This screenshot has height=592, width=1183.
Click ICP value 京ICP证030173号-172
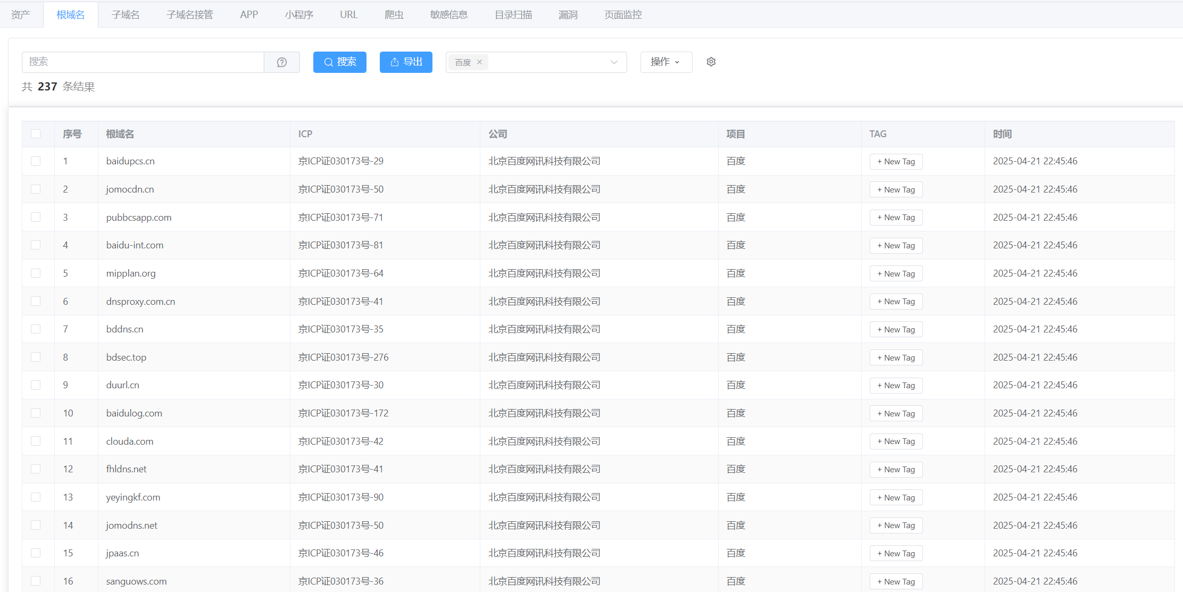[343, 413]
